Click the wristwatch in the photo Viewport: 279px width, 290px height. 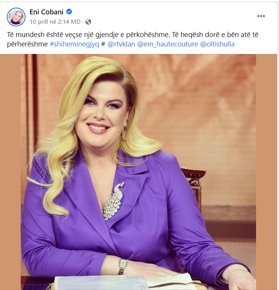122,266
